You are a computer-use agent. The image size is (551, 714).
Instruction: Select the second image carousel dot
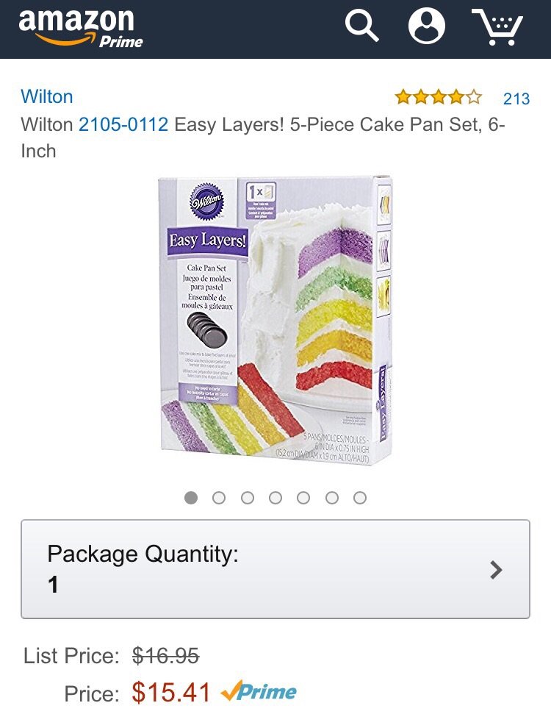coord(219,498)
